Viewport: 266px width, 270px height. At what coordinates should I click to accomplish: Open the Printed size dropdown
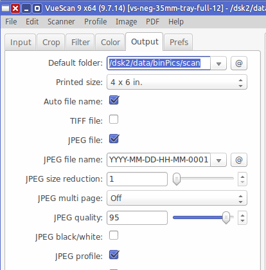click(x=177, y=82)
